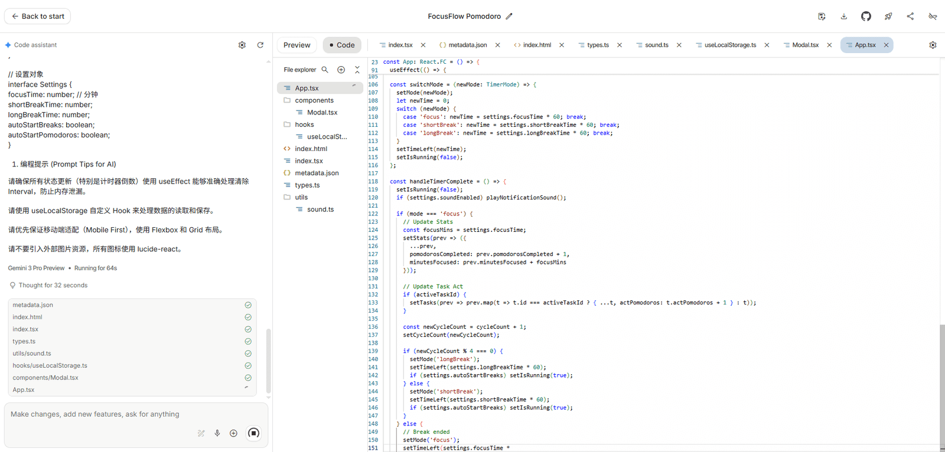Image resolution: width=945 pixels, height=452 pixels.
Task: Expand the components folder
Action: coord(314,100)
